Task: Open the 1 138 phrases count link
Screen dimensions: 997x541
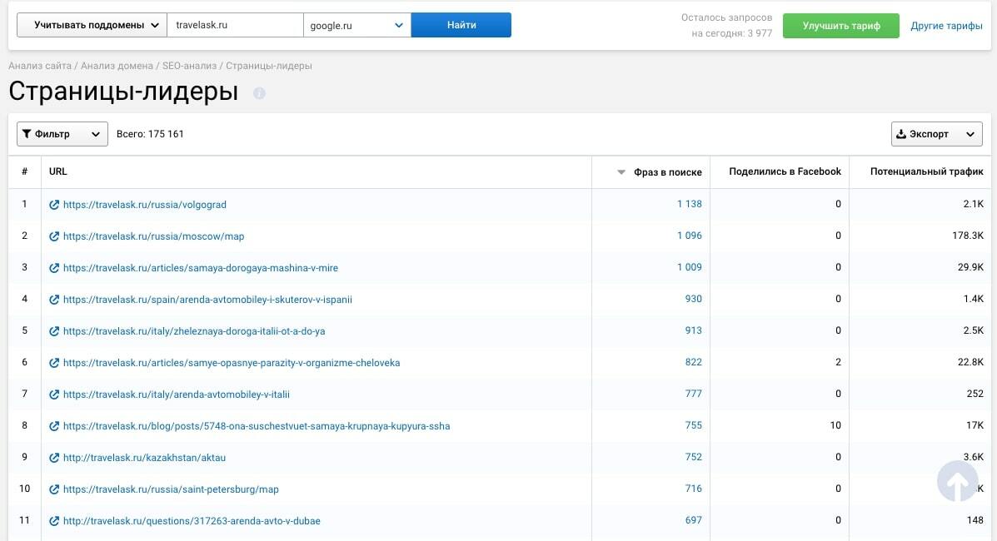Action: coord(689,204)
